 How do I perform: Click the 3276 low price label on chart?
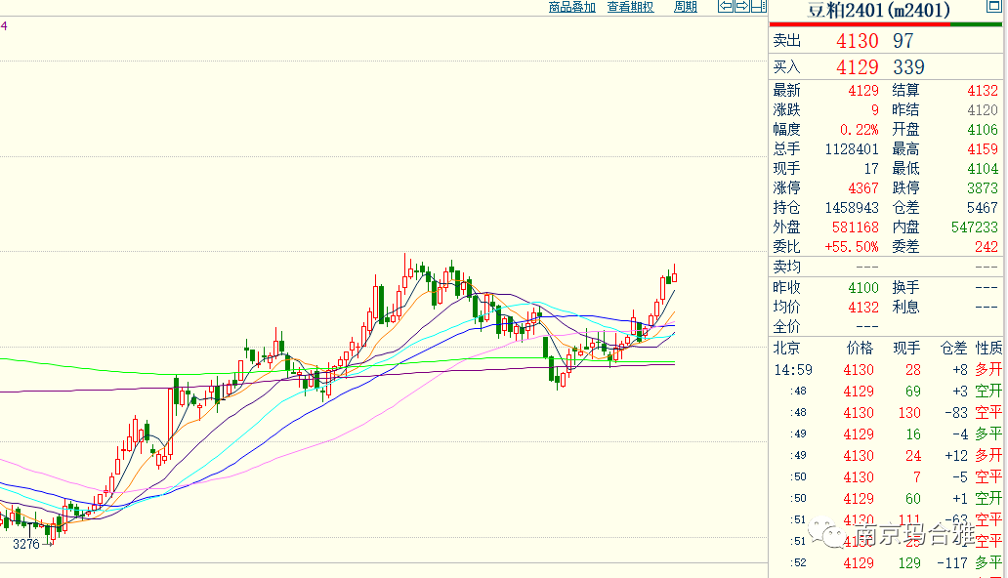[25, 545]
